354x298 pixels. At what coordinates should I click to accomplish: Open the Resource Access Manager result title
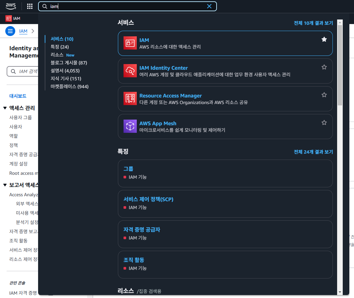pos(171,96)
